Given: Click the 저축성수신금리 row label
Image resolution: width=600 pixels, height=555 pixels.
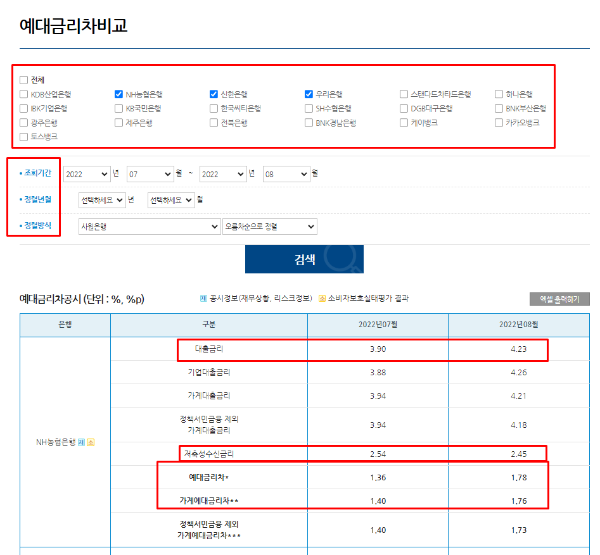Looking at the screenshot, I should [209, 454].
